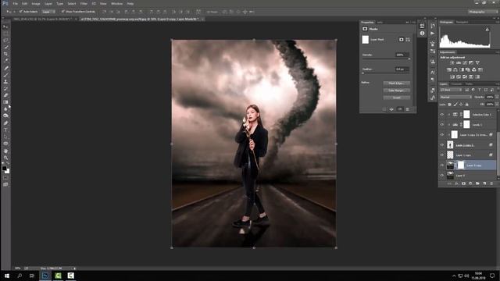Delete mask icon in Properties panel

coord(408,109)
